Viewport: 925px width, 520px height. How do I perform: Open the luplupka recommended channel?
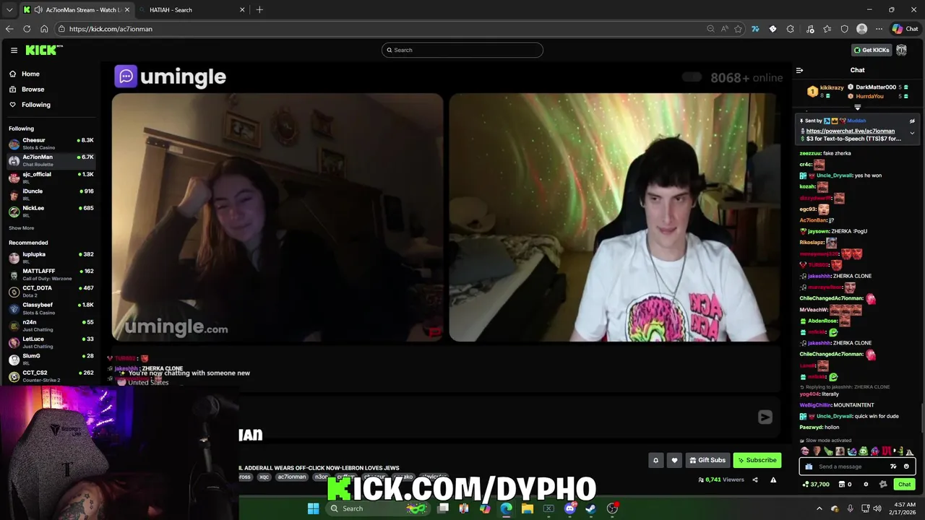51,258
